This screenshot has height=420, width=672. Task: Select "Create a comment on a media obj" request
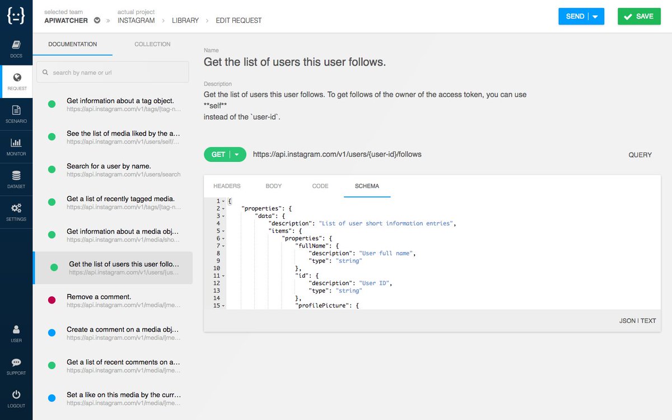tap(113, 333)
